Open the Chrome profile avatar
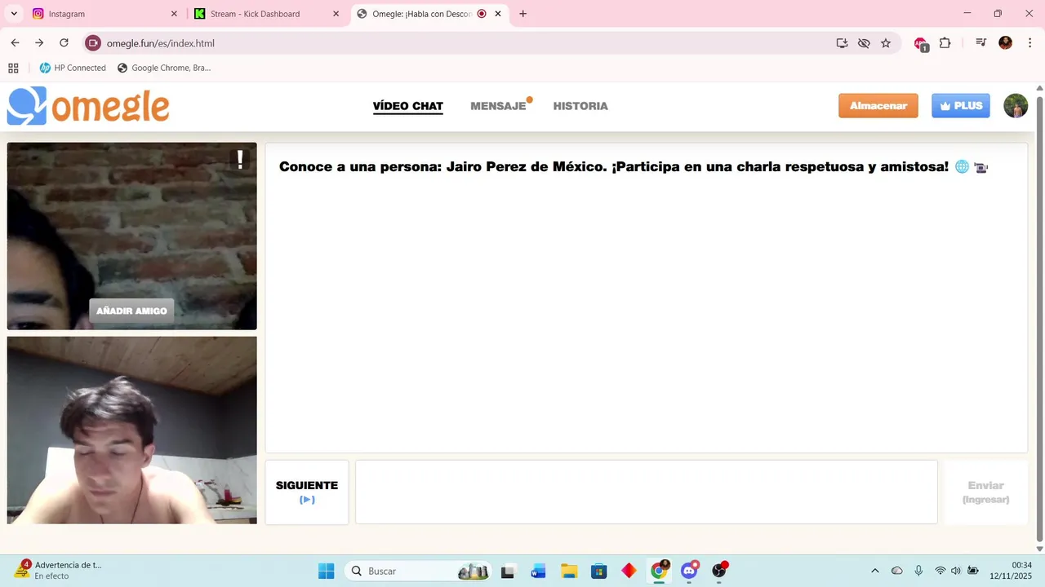 tap(1006, 43)
